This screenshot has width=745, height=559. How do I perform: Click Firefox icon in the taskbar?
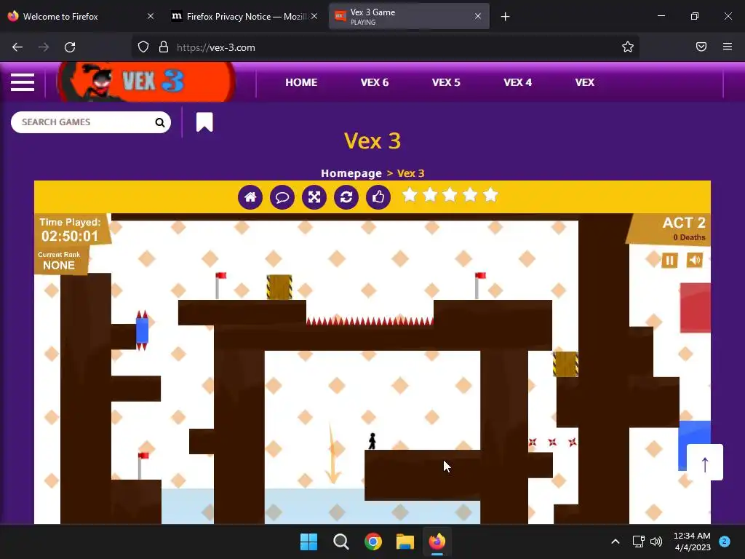(x=437, y=542)
